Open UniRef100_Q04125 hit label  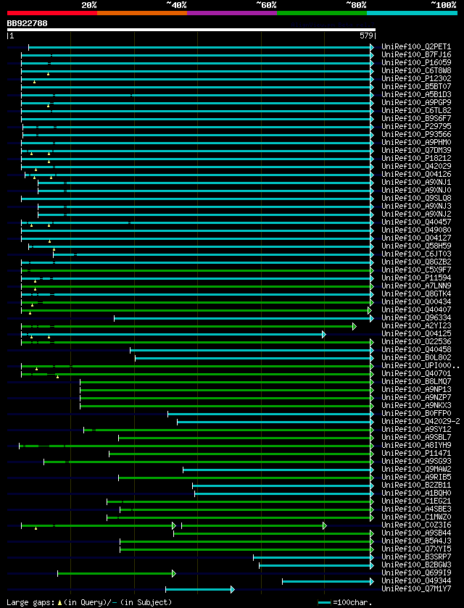coord(416,333)
